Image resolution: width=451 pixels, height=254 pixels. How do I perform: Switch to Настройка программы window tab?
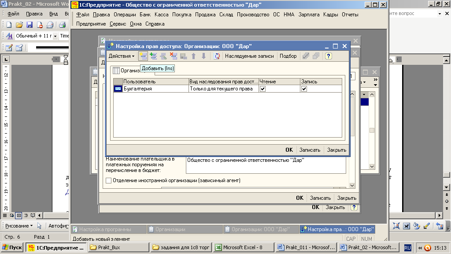click(108, 229)
